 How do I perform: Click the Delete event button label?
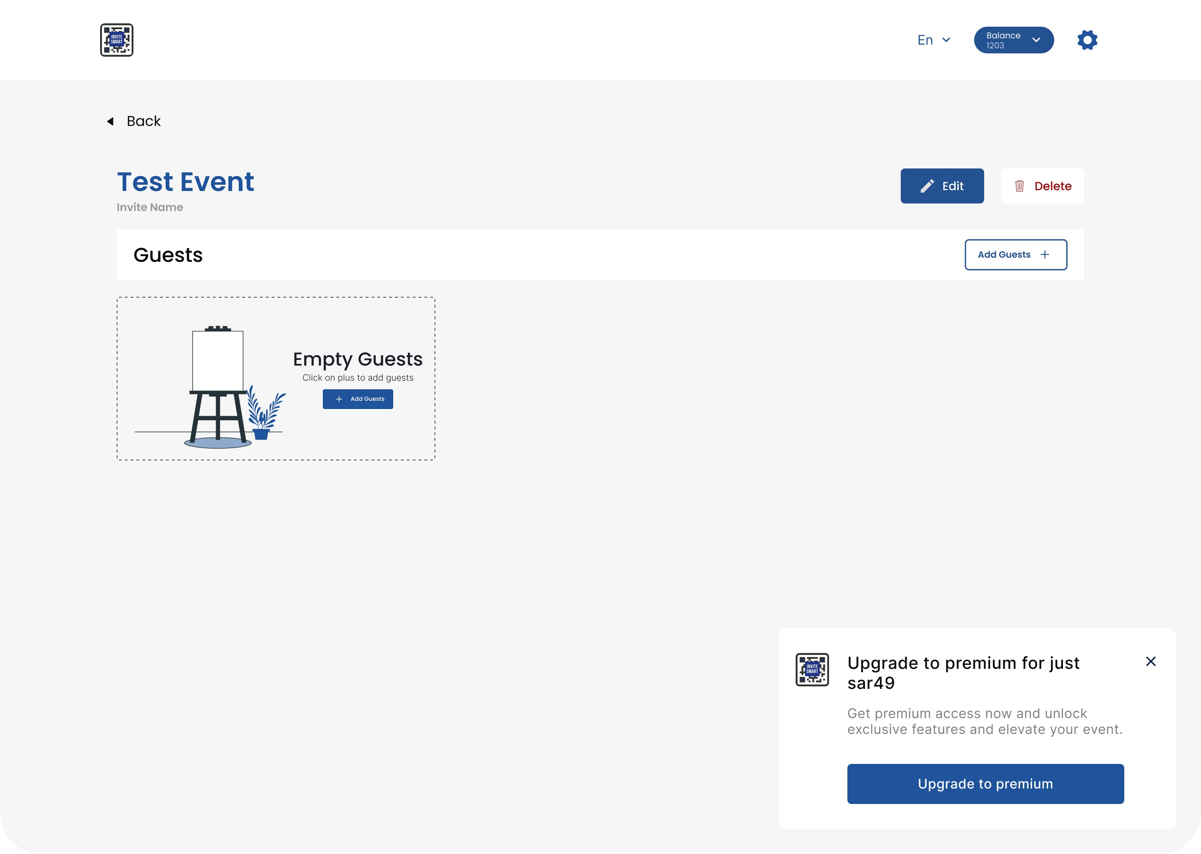(1052, 186)
